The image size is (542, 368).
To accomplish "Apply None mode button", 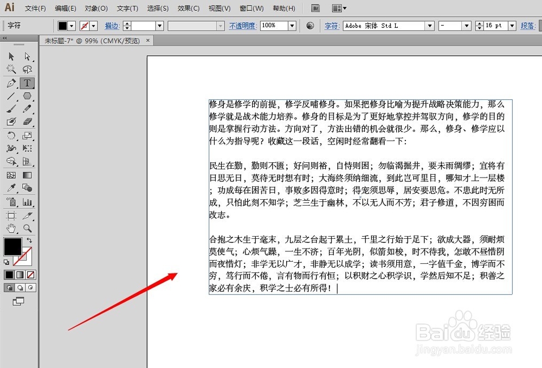I will click(31, 275).
